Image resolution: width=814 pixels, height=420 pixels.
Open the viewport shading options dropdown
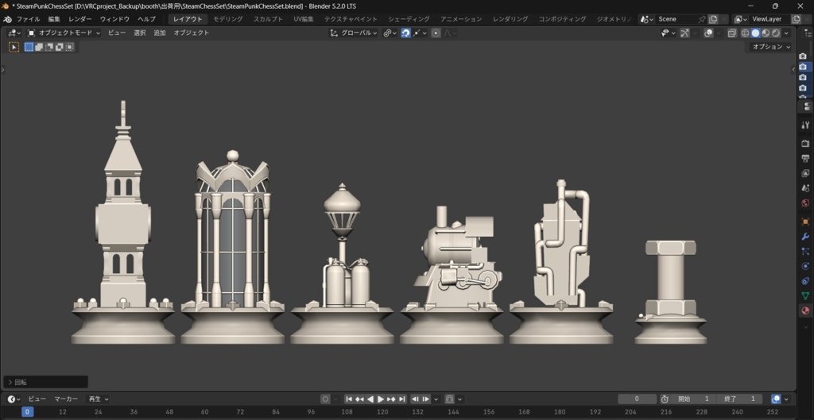click(x=786, y=33)
